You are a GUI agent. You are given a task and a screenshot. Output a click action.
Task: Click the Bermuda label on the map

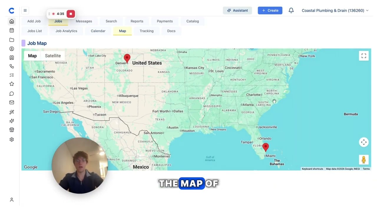pos(351,114)
